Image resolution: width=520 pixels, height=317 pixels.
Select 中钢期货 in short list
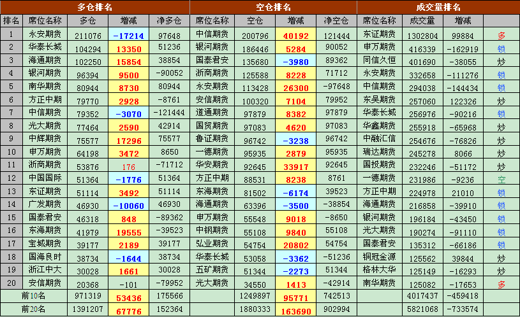[x=212, y=230]
